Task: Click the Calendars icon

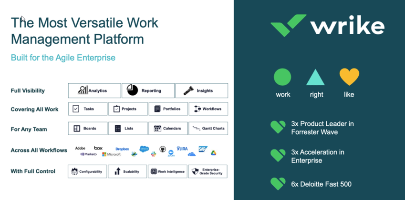Action: click(157, 129)
